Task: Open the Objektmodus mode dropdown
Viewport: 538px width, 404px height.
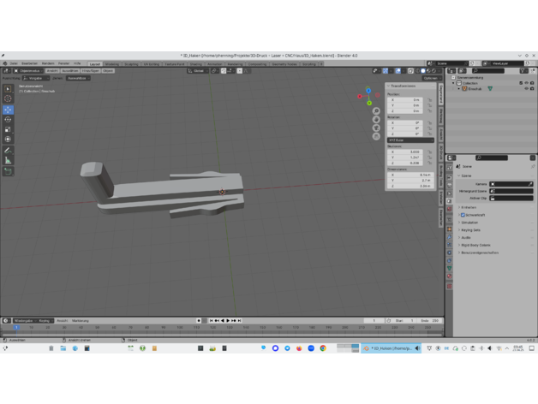Action: click(27, 71)
